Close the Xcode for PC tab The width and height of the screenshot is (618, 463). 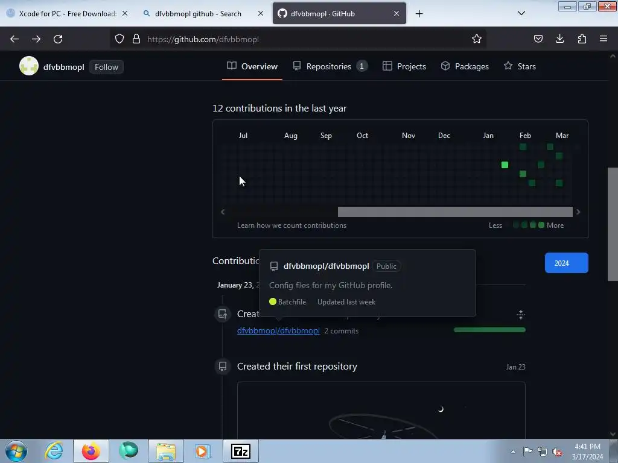tap(125, 13)
